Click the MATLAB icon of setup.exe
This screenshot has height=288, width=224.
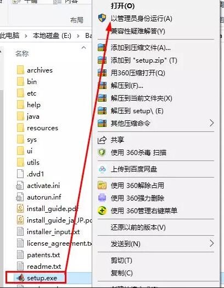tap(21, 278)
